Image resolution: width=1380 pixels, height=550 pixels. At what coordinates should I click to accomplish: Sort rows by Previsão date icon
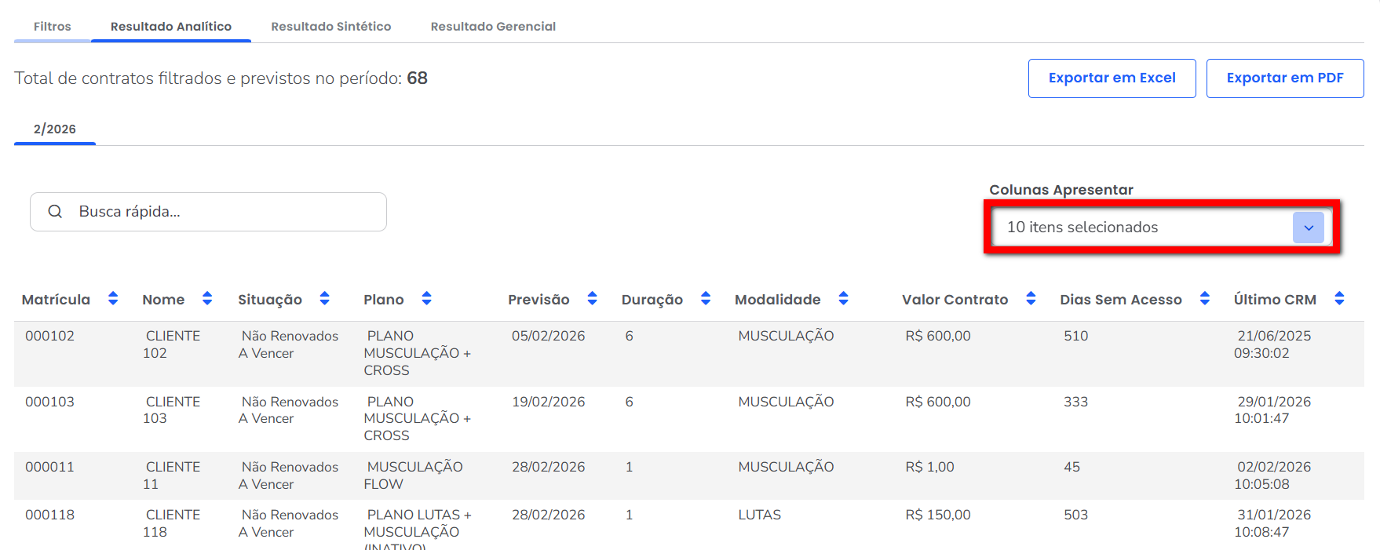coord(592,298)
